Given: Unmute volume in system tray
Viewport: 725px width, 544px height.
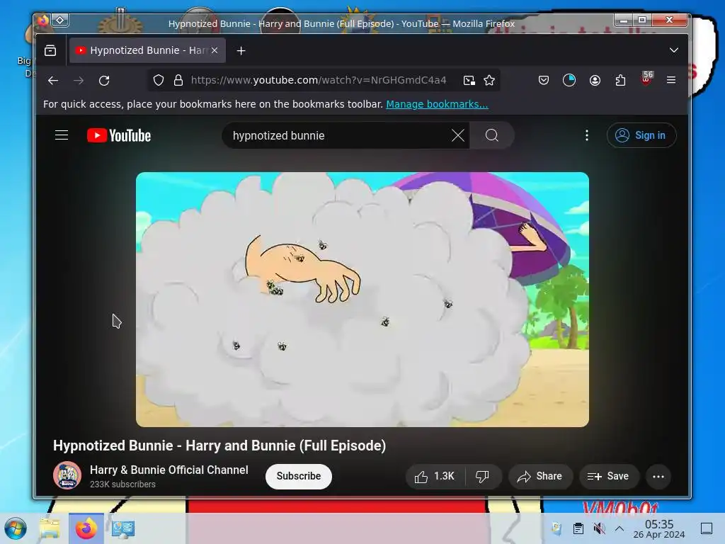Looking at the screenshot, I should (x=599, y=528).
